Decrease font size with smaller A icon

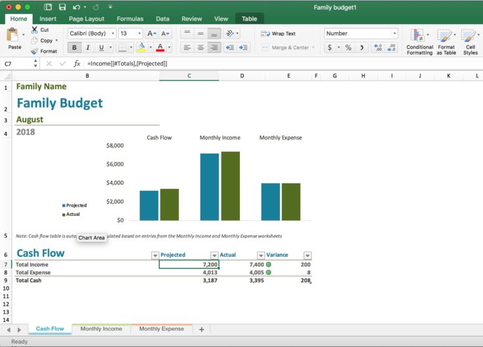165,33
